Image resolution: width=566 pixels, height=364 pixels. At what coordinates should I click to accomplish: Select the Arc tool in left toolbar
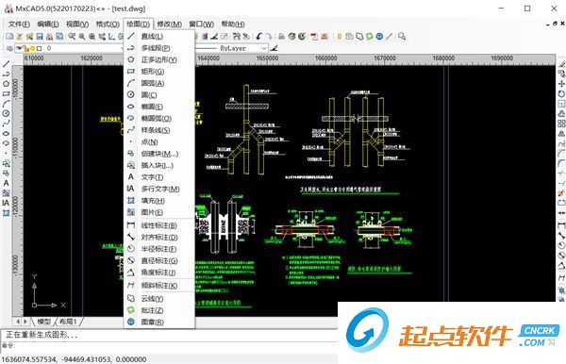6,104
